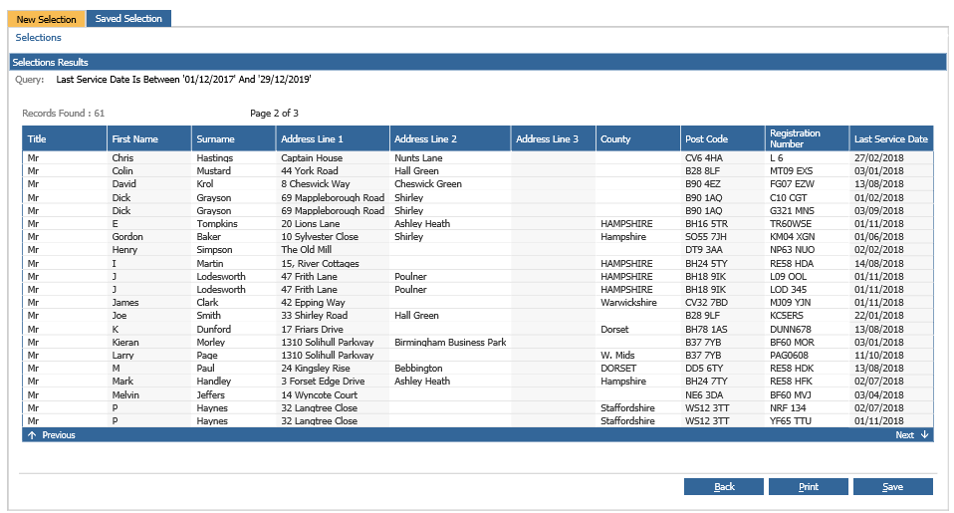The image size is (954, 513).
Task: Click address '24 Kingsley Rise'
Action: click(x=315, y=369)
